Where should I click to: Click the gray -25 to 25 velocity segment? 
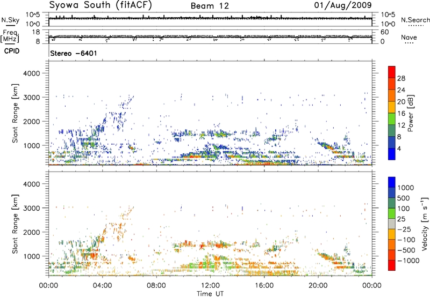pyautogui.click(x=392, y=224)
